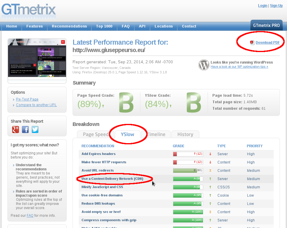Open the Recommendations navigation item
The height and width of the screenshot is (228, 287).
click(69, 26)
